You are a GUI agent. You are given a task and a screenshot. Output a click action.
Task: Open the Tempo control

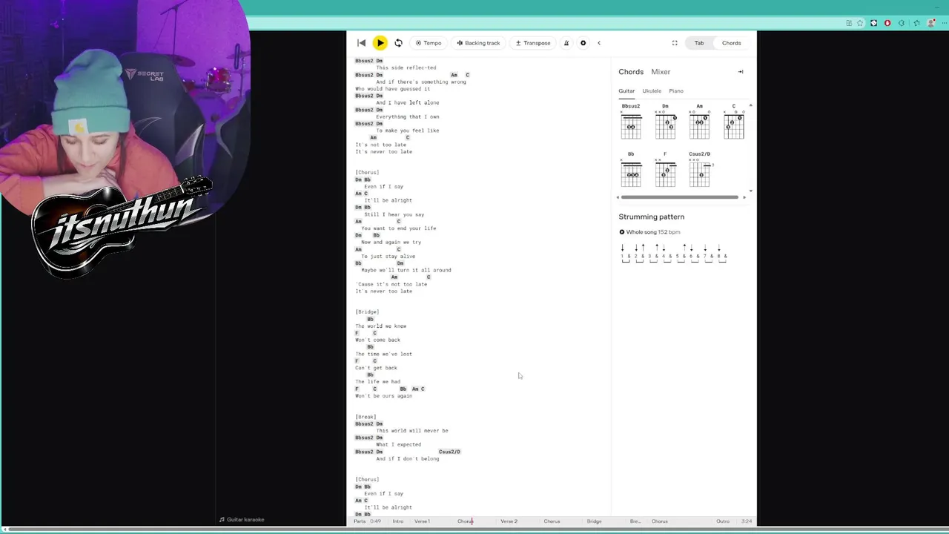(429, 43)
